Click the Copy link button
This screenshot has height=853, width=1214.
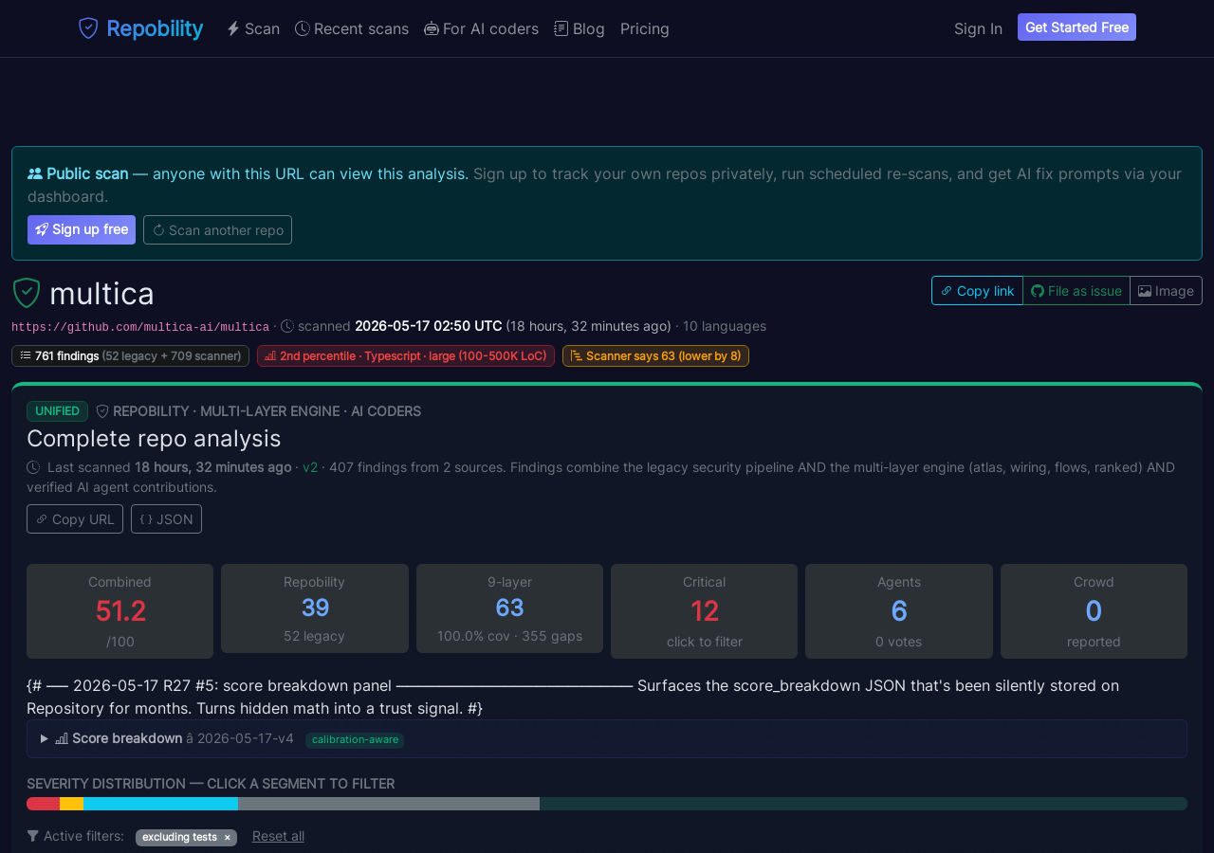pos(977,291)
